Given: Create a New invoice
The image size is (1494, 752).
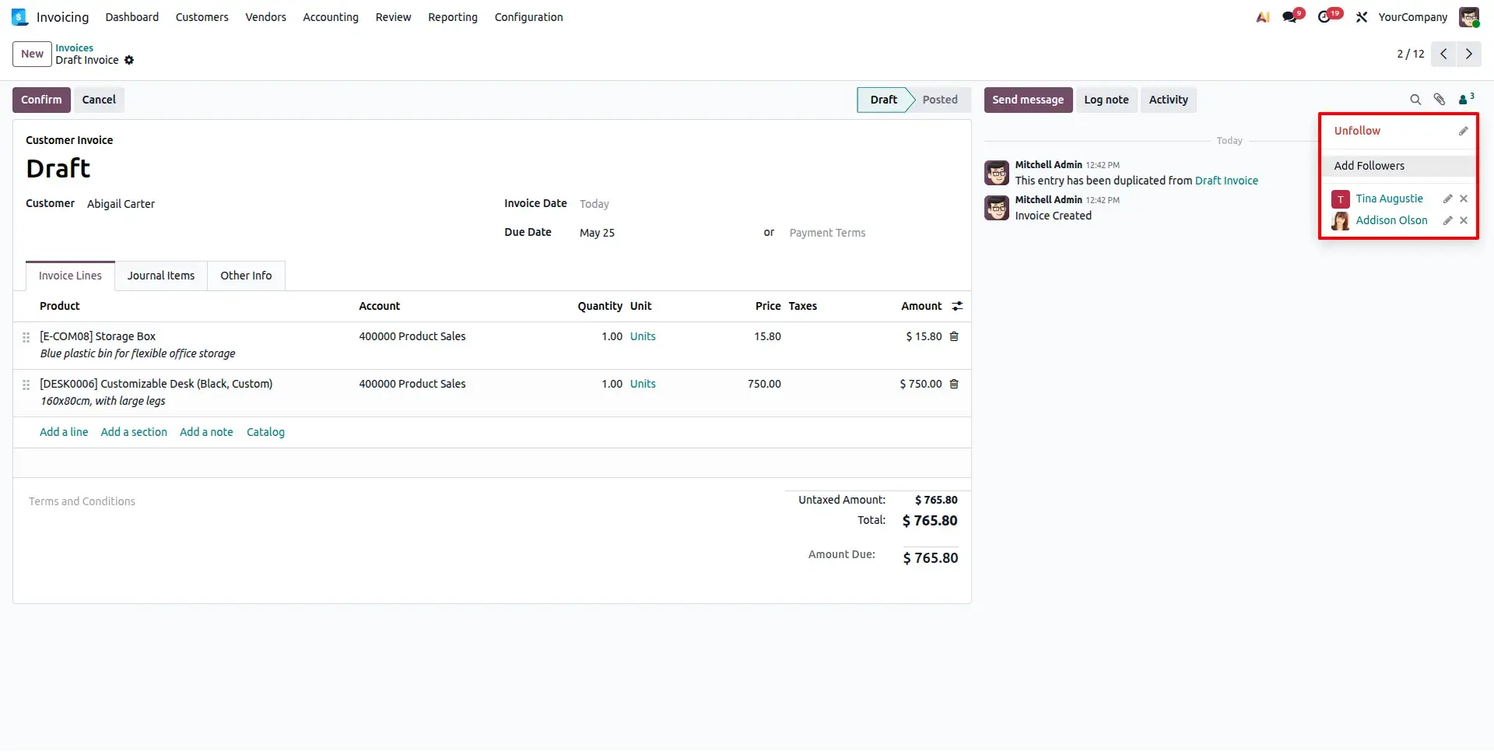Looking at the screenshot, I should 32,54.
